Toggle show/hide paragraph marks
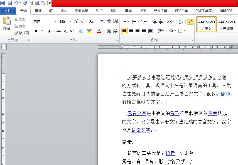238x165 pixels. (190, 21)
